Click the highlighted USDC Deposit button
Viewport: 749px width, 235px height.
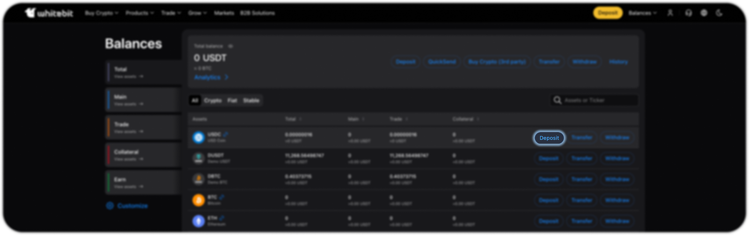[x=549, y=138]
